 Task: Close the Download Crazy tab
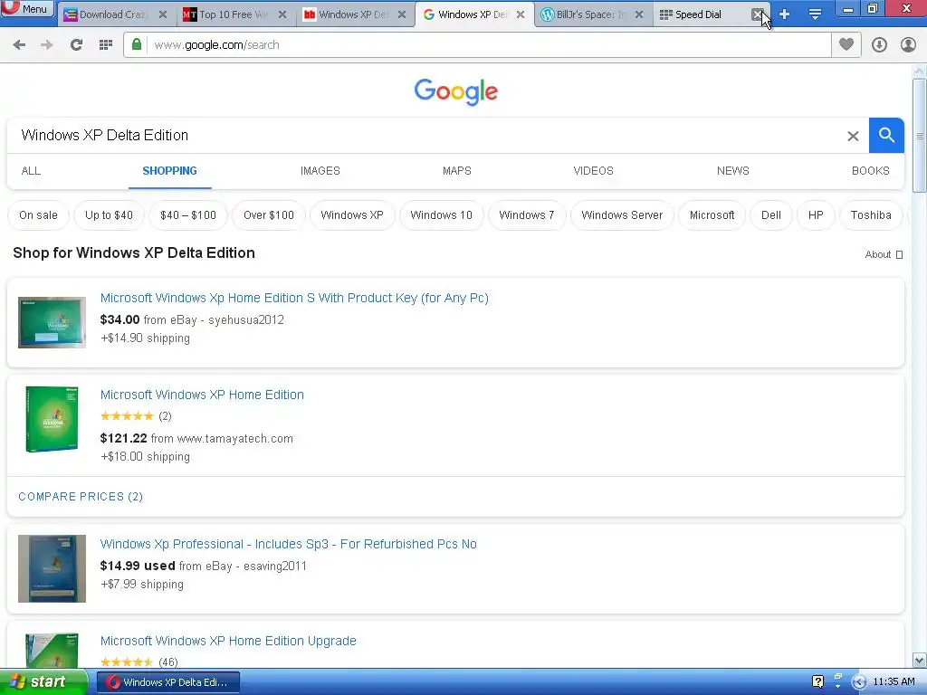coord(163,14)
